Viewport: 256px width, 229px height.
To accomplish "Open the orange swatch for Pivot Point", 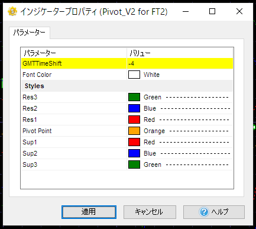I will [x=134, y=131].
